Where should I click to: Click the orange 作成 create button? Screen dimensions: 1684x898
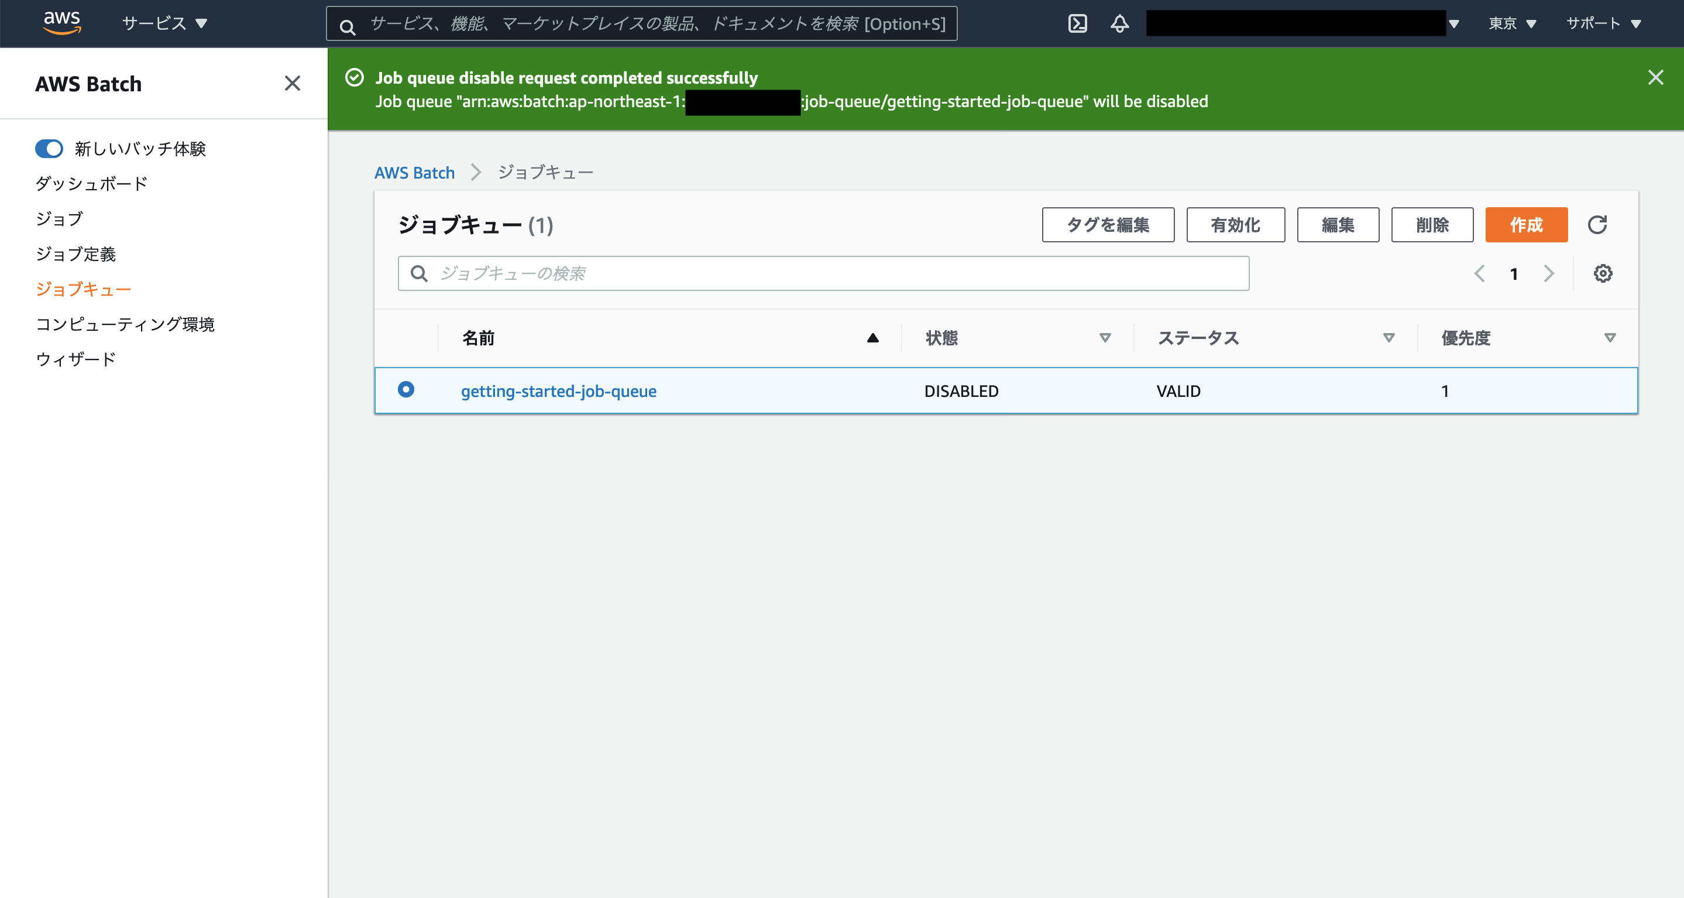[x=1527, y=225]
